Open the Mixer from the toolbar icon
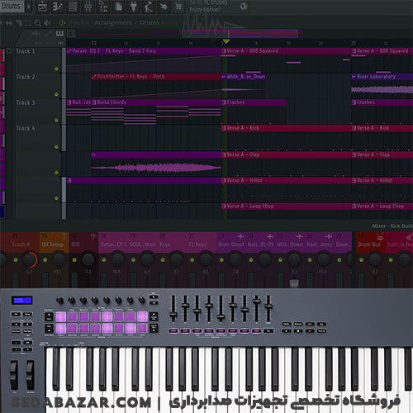Screen dimensions: 413x413 click(88, 7)
